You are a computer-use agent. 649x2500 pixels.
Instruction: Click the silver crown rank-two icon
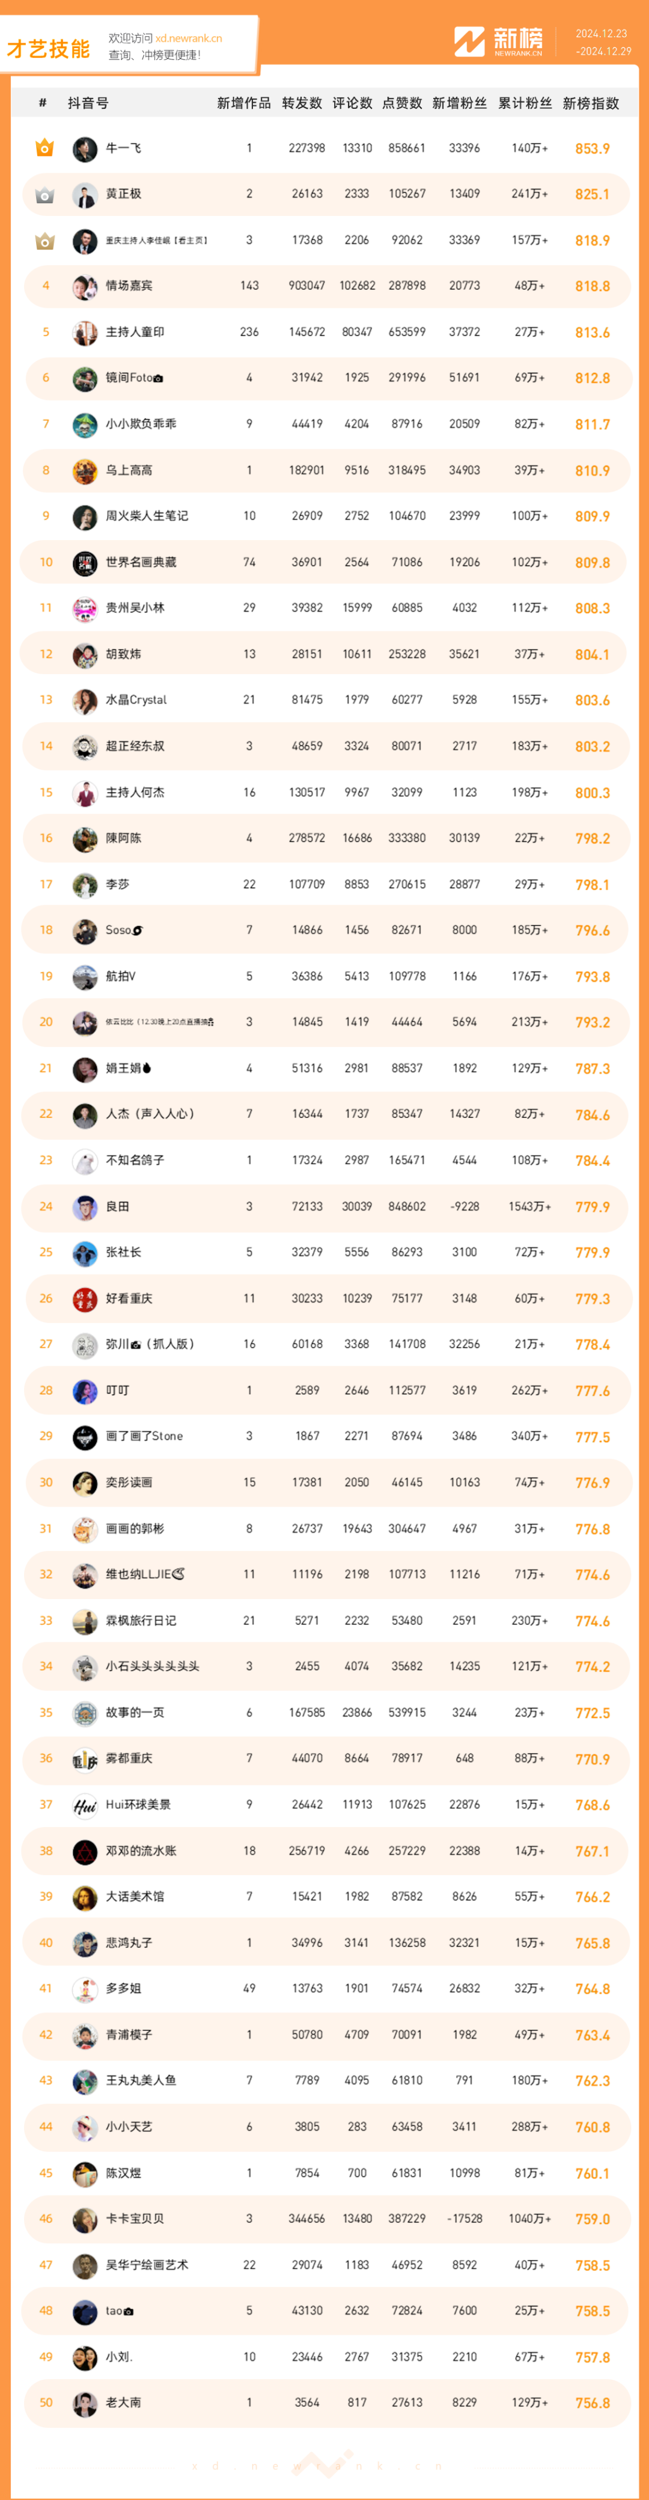pyautogui.click(x=44, y=194)
